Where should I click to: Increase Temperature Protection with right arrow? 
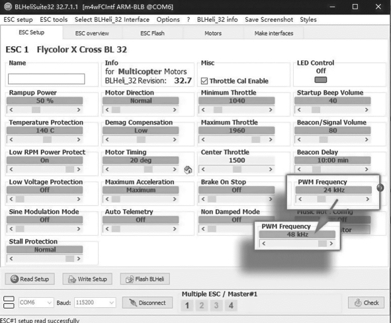(x=79, y=140)
